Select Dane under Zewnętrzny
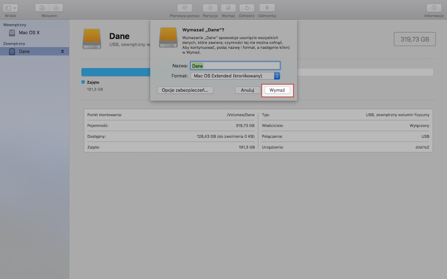The width and height of the screenshot is (447, 279). click(24, 51)
